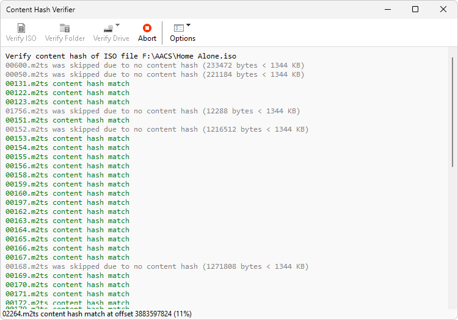Click the Options text label
Image resolution: width=458 pixels, height=320 pixels.
click(183, 38)
